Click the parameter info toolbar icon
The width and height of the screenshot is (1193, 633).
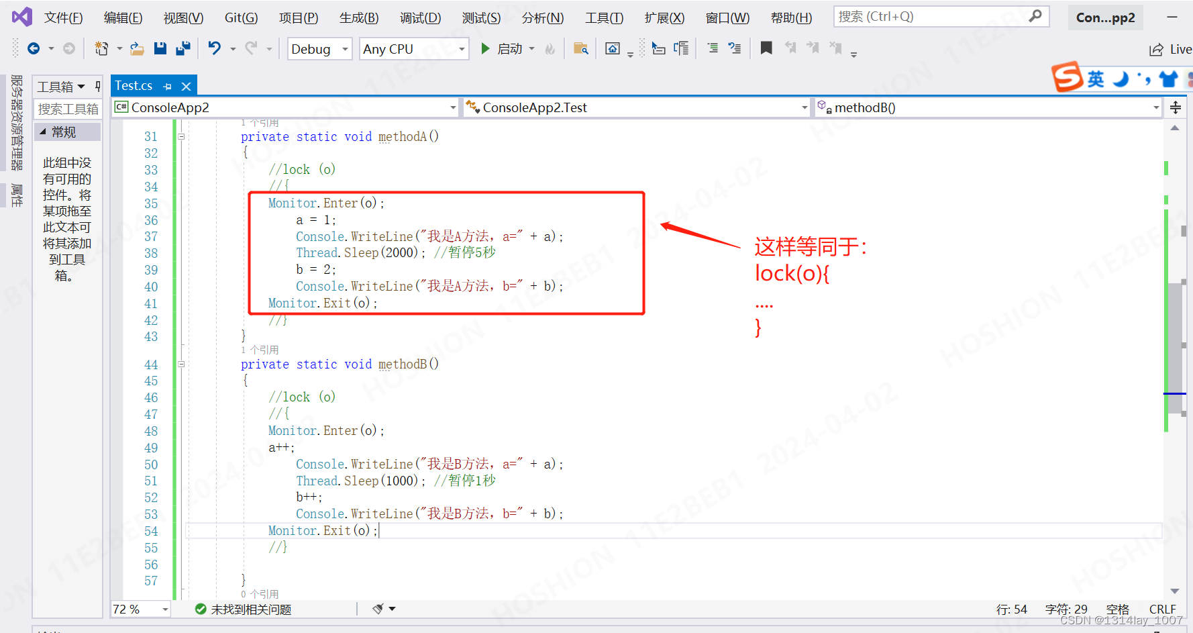click(681, 48)
